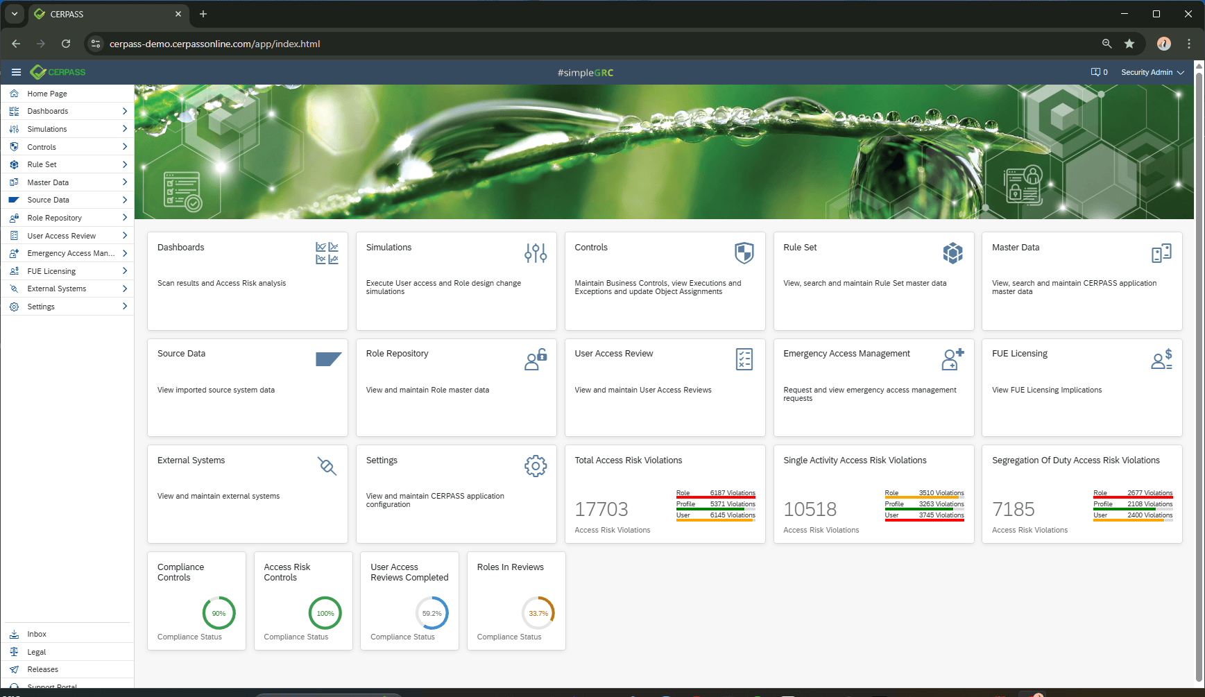Expand Controls chevron in sidebar
1205x697 pixels.
tap(125, 147)
